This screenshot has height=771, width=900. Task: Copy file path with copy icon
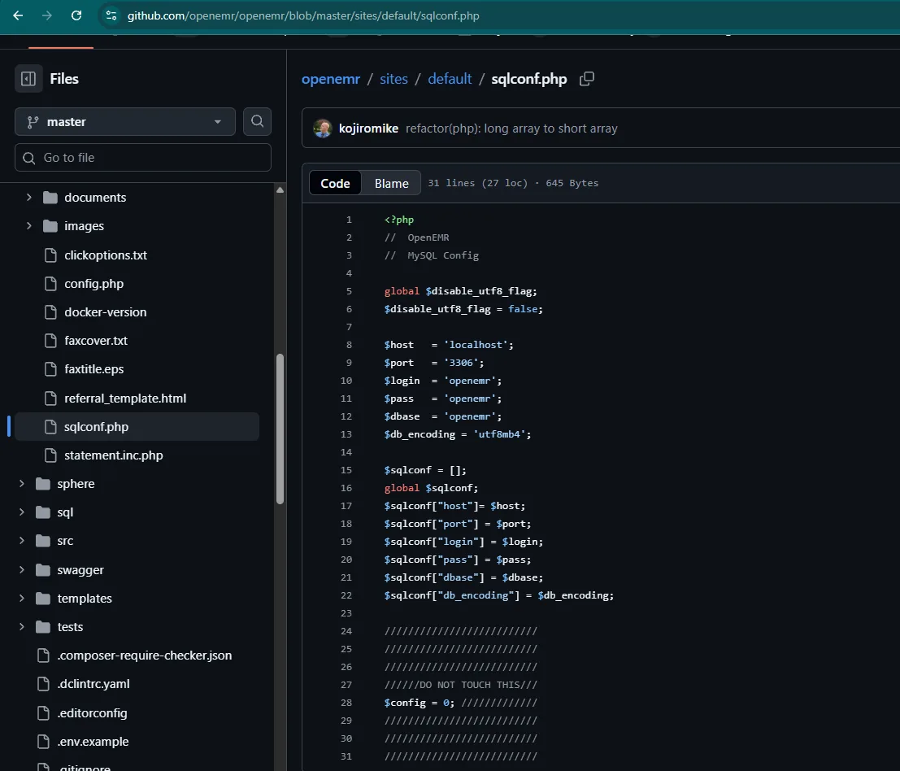587,79
